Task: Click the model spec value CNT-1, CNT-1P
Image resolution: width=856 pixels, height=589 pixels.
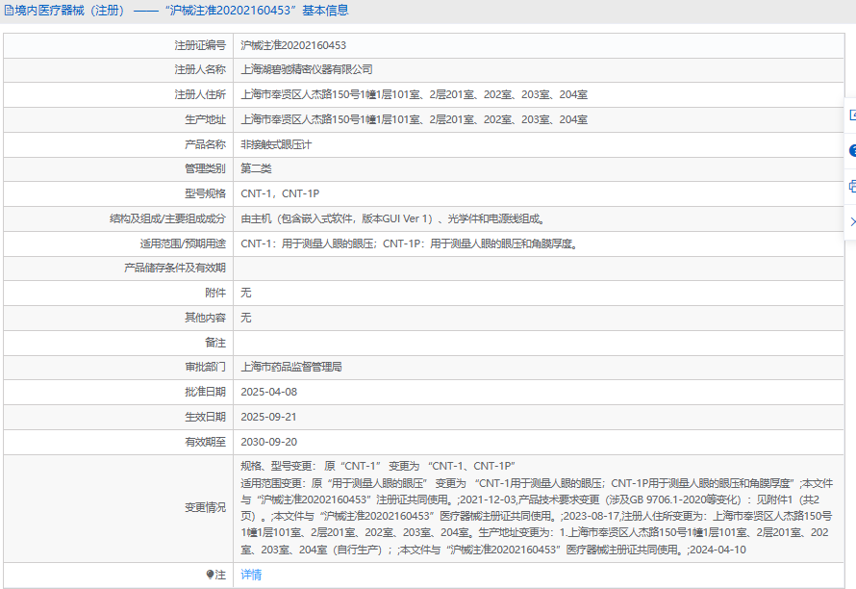Action: 279,193
